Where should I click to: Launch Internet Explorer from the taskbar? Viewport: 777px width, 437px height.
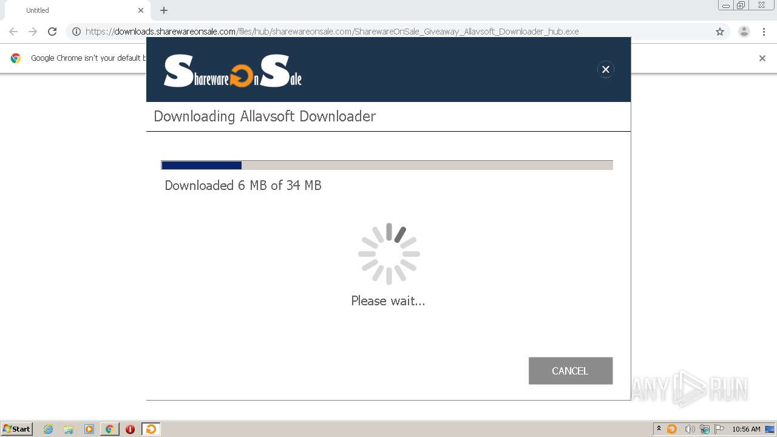pyautogui.click(x=49, y=429)
